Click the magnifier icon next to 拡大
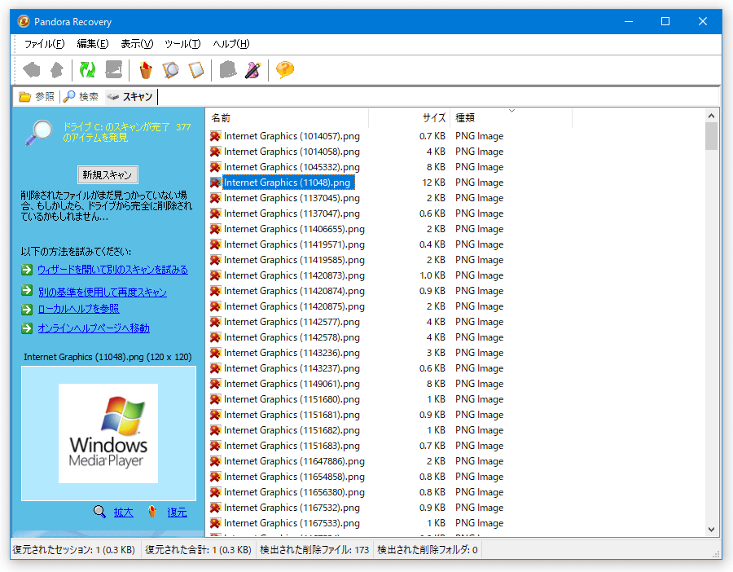The image size is (733, 572). coord(99,511)
